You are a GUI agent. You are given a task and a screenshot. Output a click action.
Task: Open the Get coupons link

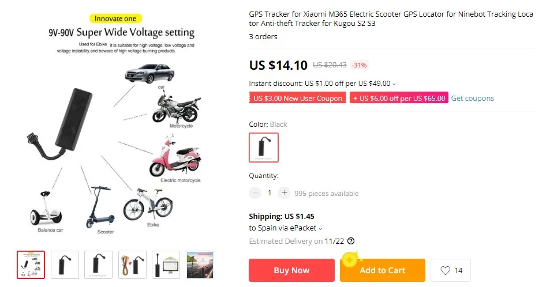[473, 98]
